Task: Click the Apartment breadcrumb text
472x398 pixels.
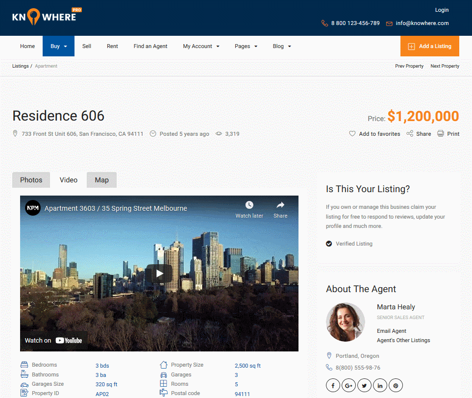Action: tap(46, 66)
